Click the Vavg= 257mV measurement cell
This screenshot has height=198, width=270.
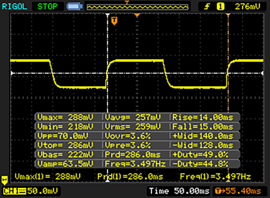coord(136,117)
